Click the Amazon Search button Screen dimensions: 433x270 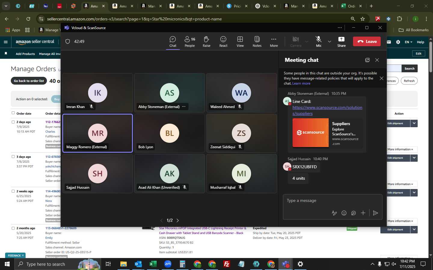(x=409, y=69)
